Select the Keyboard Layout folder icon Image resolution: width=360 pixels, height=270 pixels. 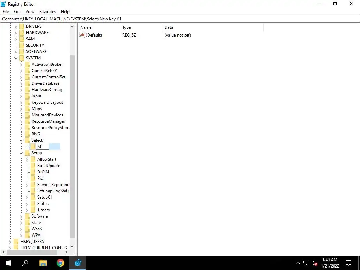click(x=27, y=102)
